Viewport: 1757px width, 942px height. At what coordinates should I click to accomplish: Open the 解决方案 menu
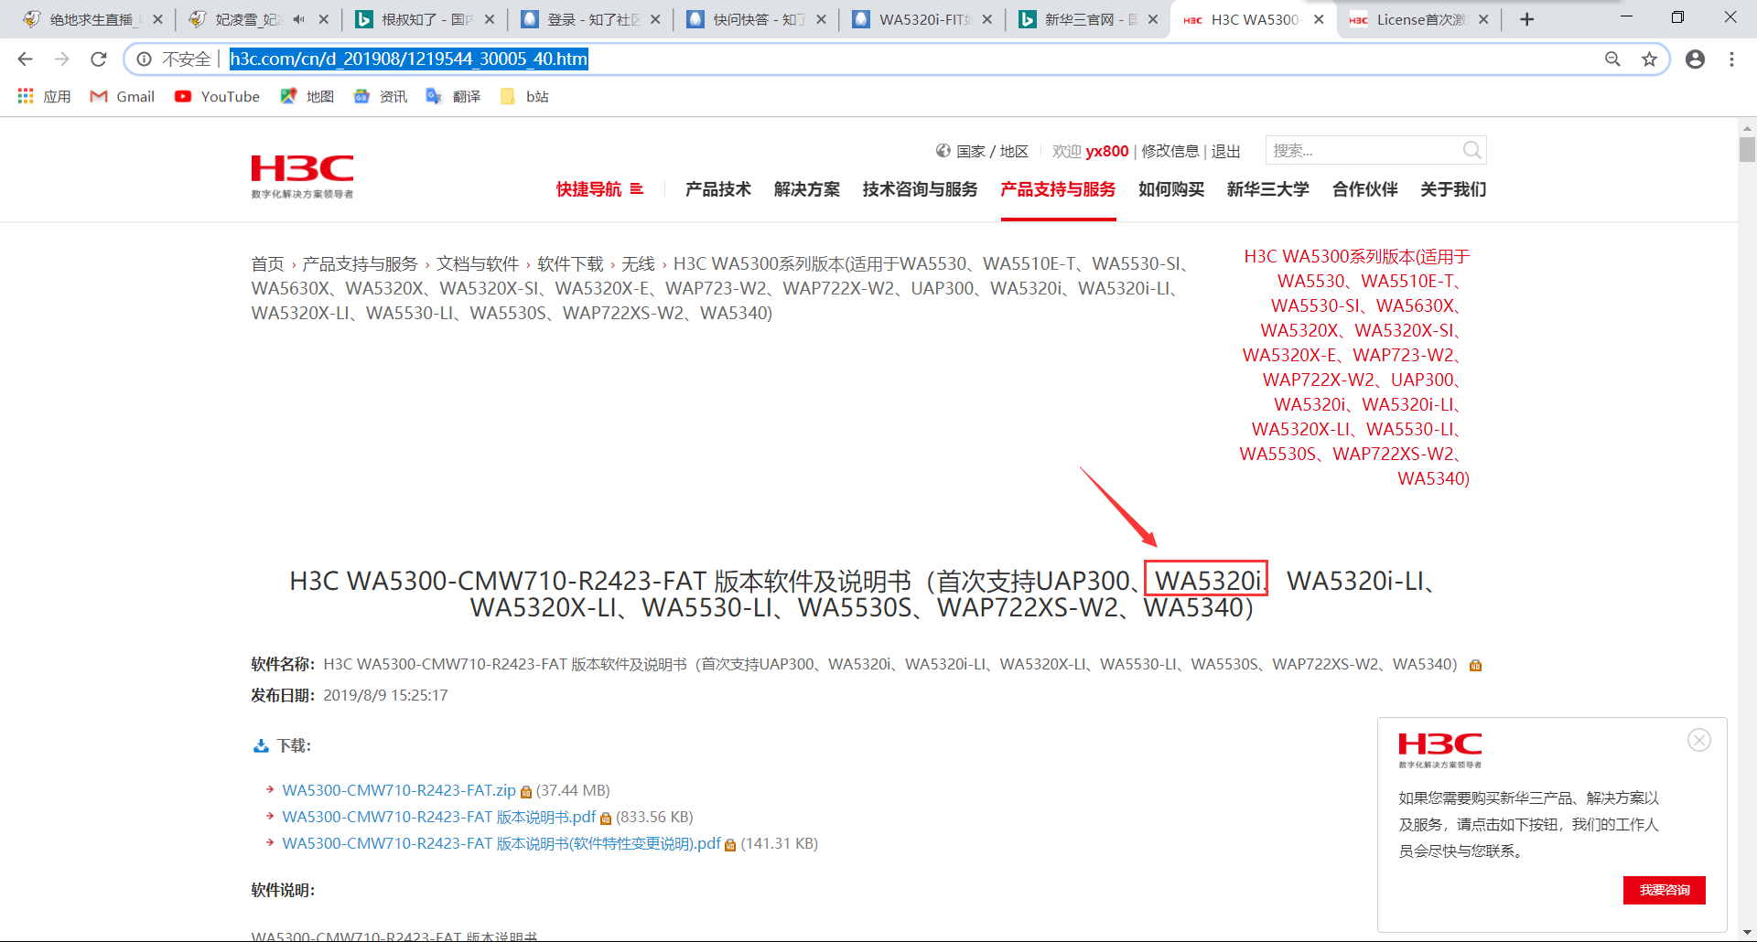click(807, 189)
